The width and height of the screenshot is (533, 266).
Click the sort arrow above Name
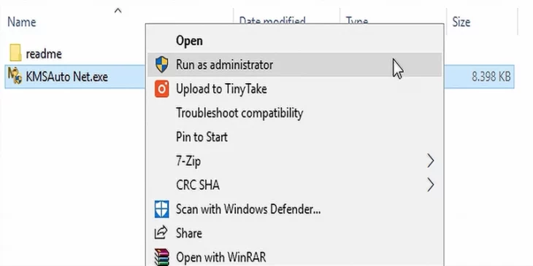click(x=118, y=11)
